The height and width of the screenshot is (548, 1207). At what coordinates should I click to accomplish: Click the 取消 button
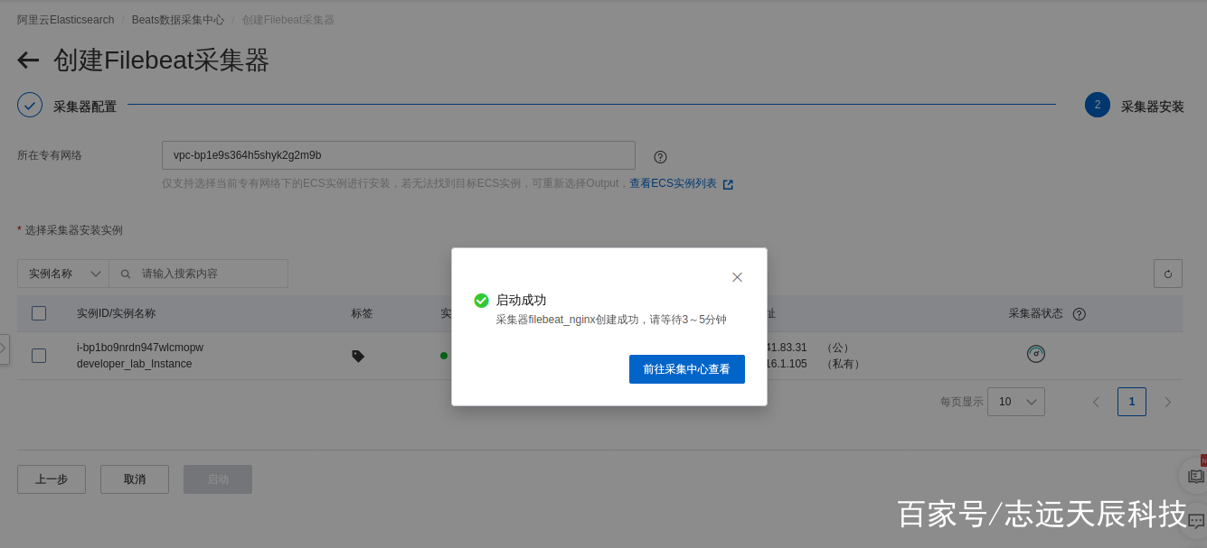click(x=135, y=479)
